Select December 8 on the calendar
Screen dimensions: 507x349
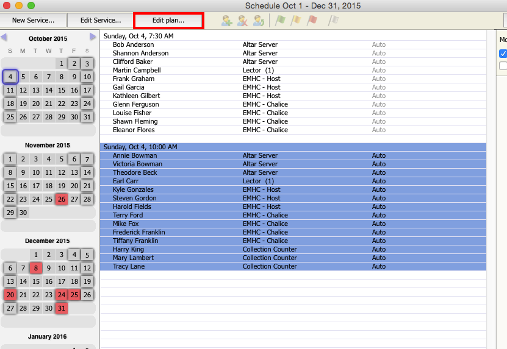[35, 268]
